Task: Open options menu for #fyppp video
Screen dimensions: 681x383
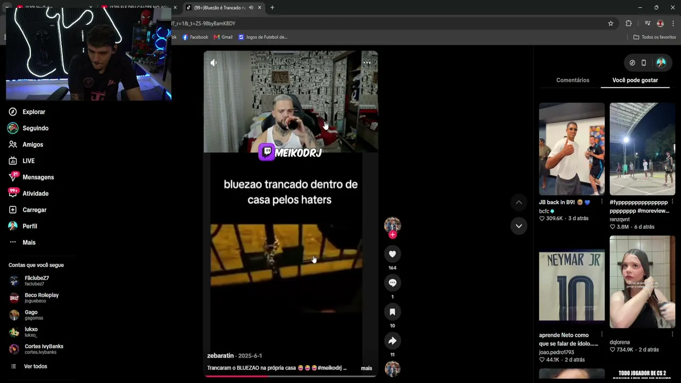Action: [x=672, y=202]
